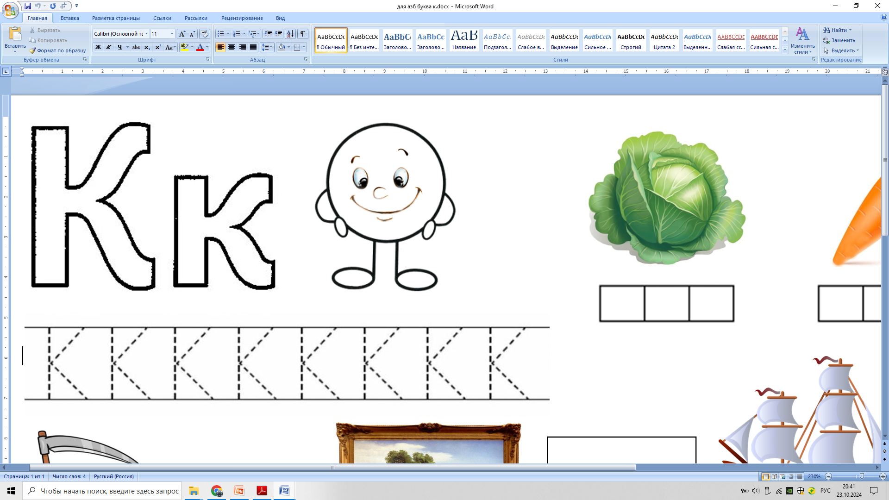The image size is (889, 500).
Task: Apply the Обычный style
Action: 331,40
